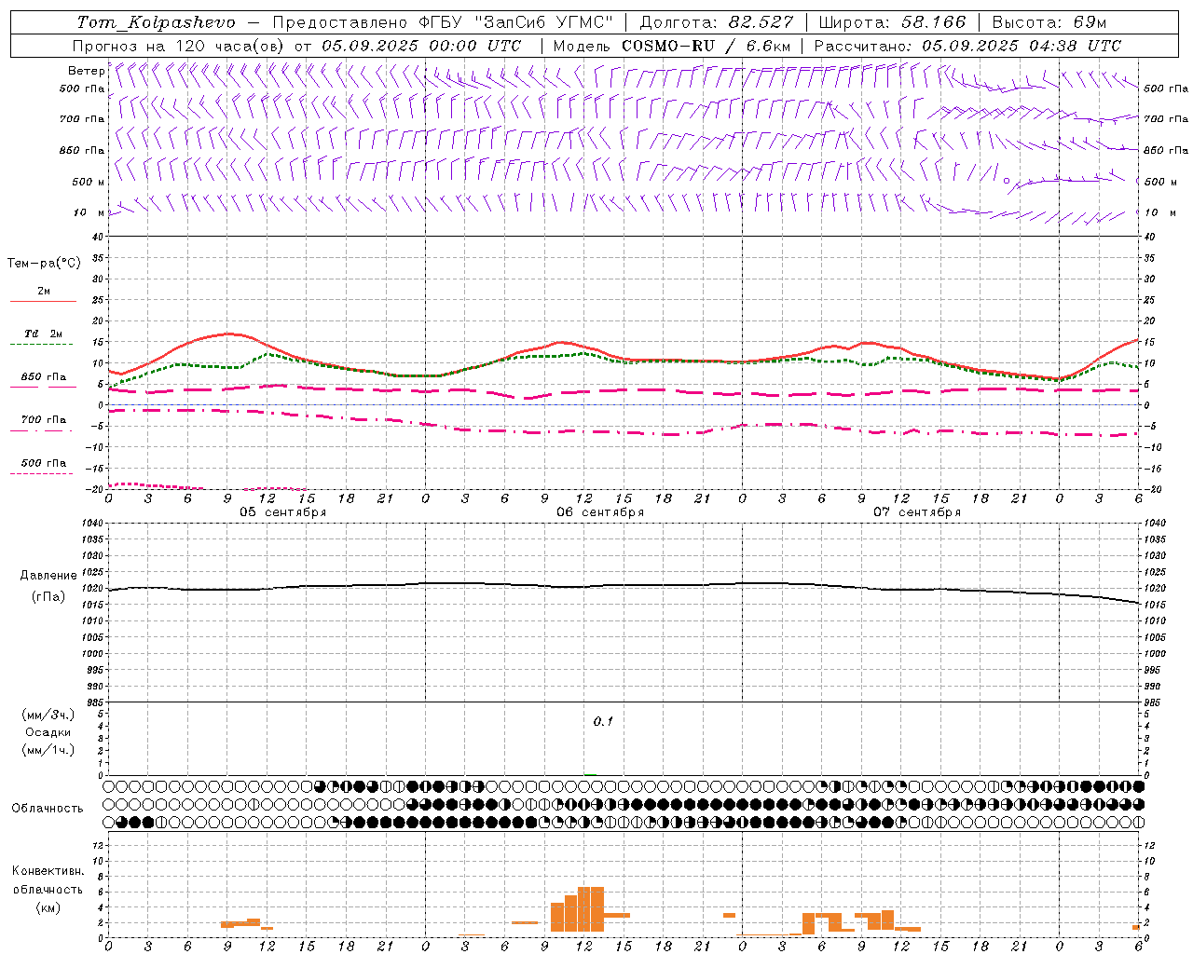Viewport: 1193px width, 954px height.
Task: Select the (мм/3ч.) precipitation unit label
Action: (x=48, y=715)
